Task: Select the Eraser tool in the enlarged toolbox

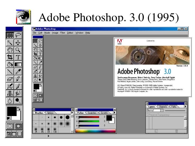Action: (x=10, y=79)
